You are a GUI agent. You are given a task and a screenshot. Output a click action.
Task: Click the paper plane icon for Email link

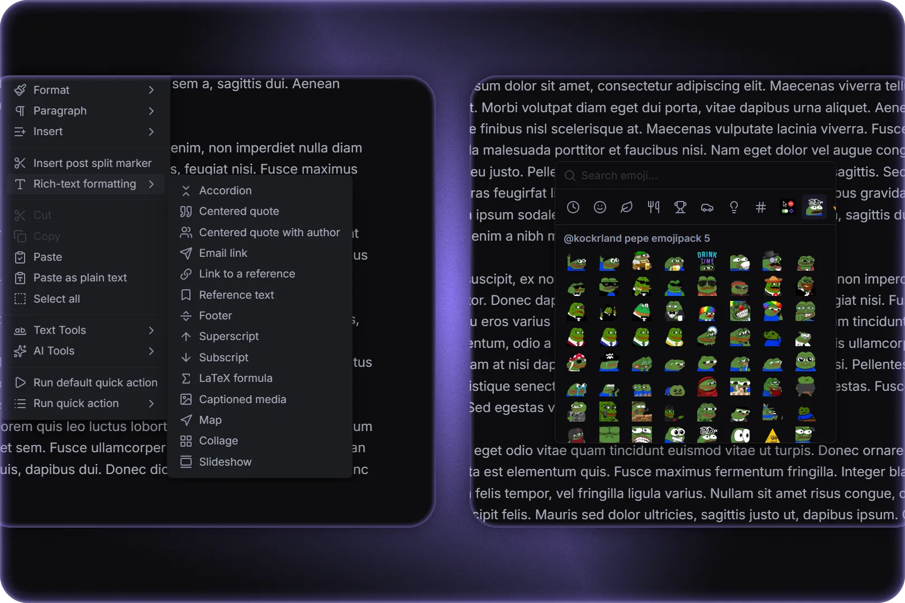pos(186,253)
